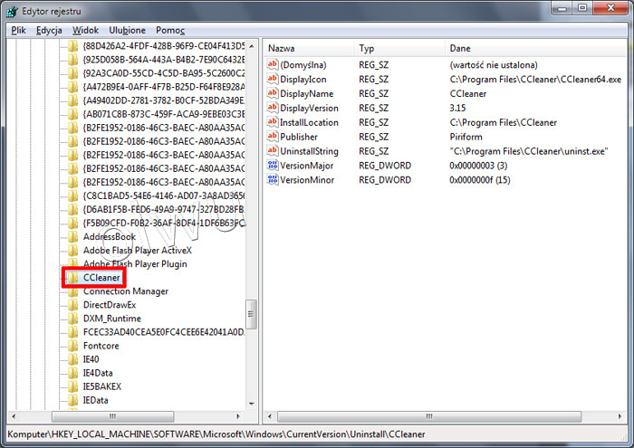Select the VersionMajor DWORD value icon
The width and height of the screenshot is (634, 448).
(273, 166)
